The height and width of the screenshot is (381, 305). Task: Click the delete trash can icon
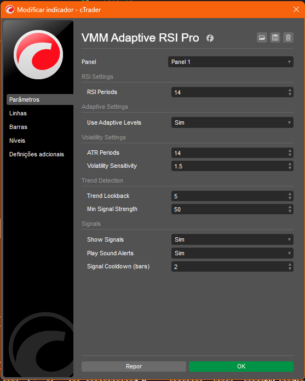[x=288, y=38]
